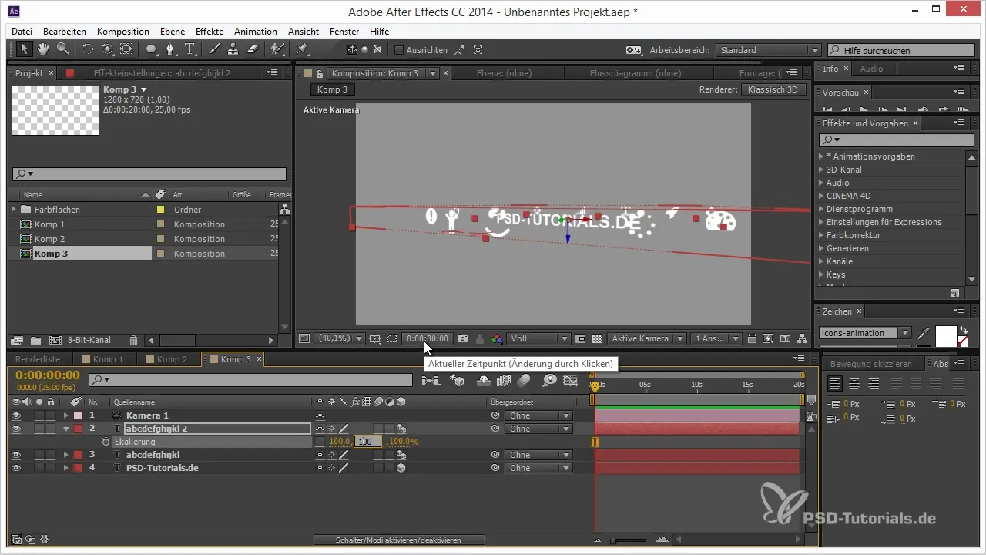Open the Aktive Kamera view dropdown
986x555 pixels.
click(x=647, y=338)
